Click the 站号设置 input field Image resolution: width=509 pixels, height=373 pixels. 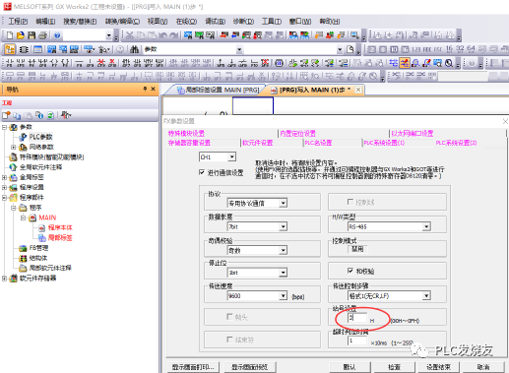coord(357,318)
